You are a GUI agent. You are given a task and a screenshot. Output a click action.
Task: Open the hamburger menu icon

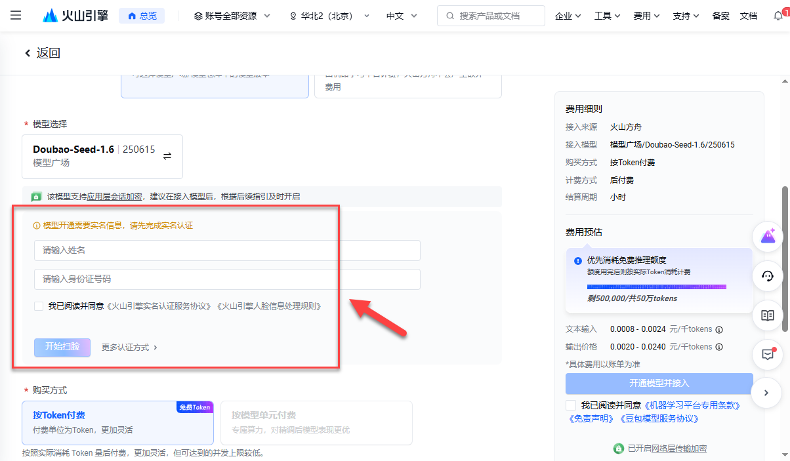point(15,15)
